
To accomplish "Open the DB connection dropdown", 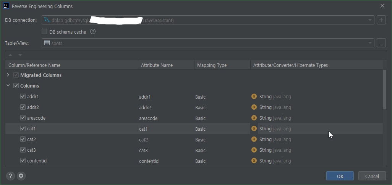I will 370,20.
